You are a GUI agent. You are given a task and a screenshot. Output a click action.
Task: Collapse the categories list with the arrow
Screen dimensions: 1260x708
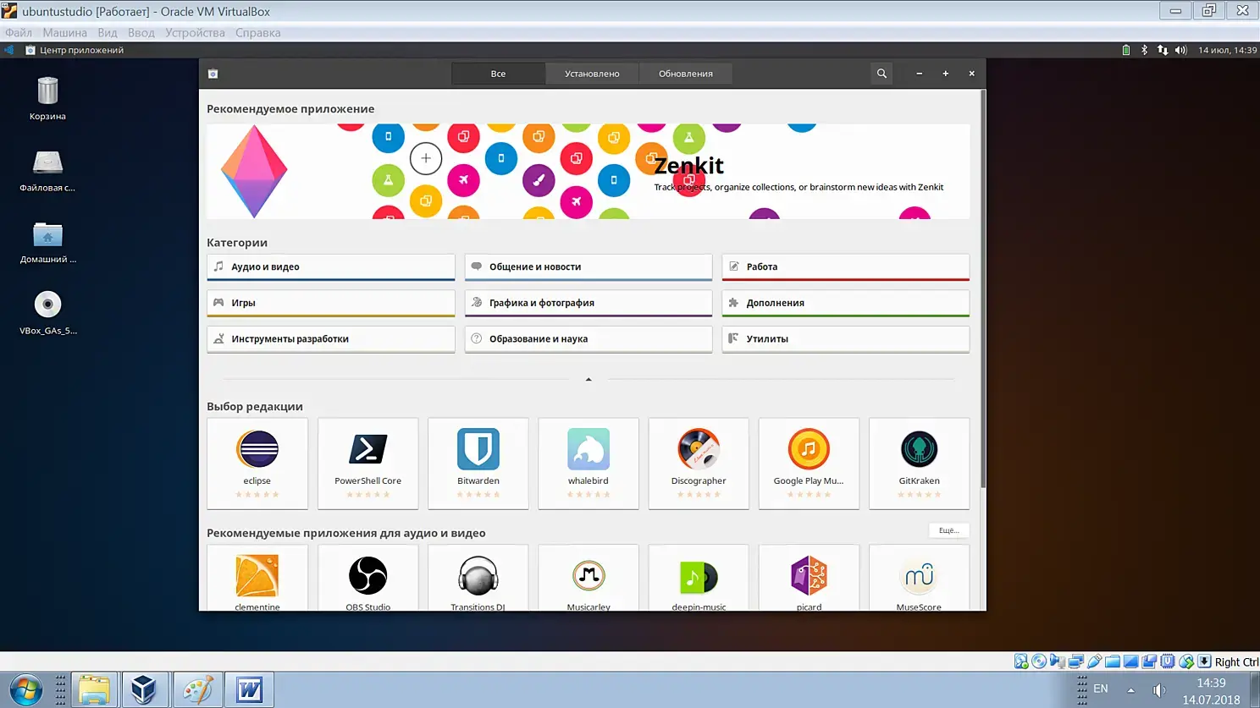point(589,380)
